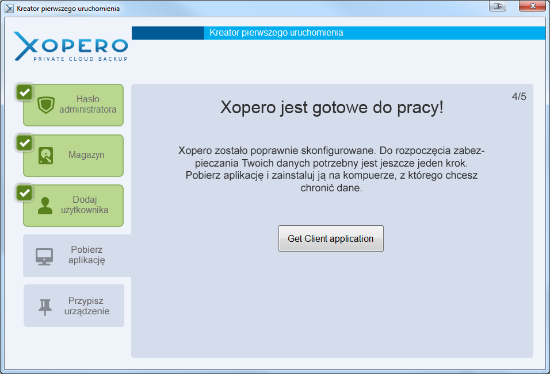Select the shield icon for administrator password
Viewport: 550px width, 374px height.
[46, 105]
